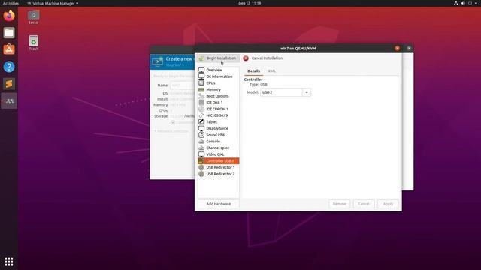481x270 pixels.
Task: Select USB Redirector 2 entry
Action: click(x=219, y=174)
